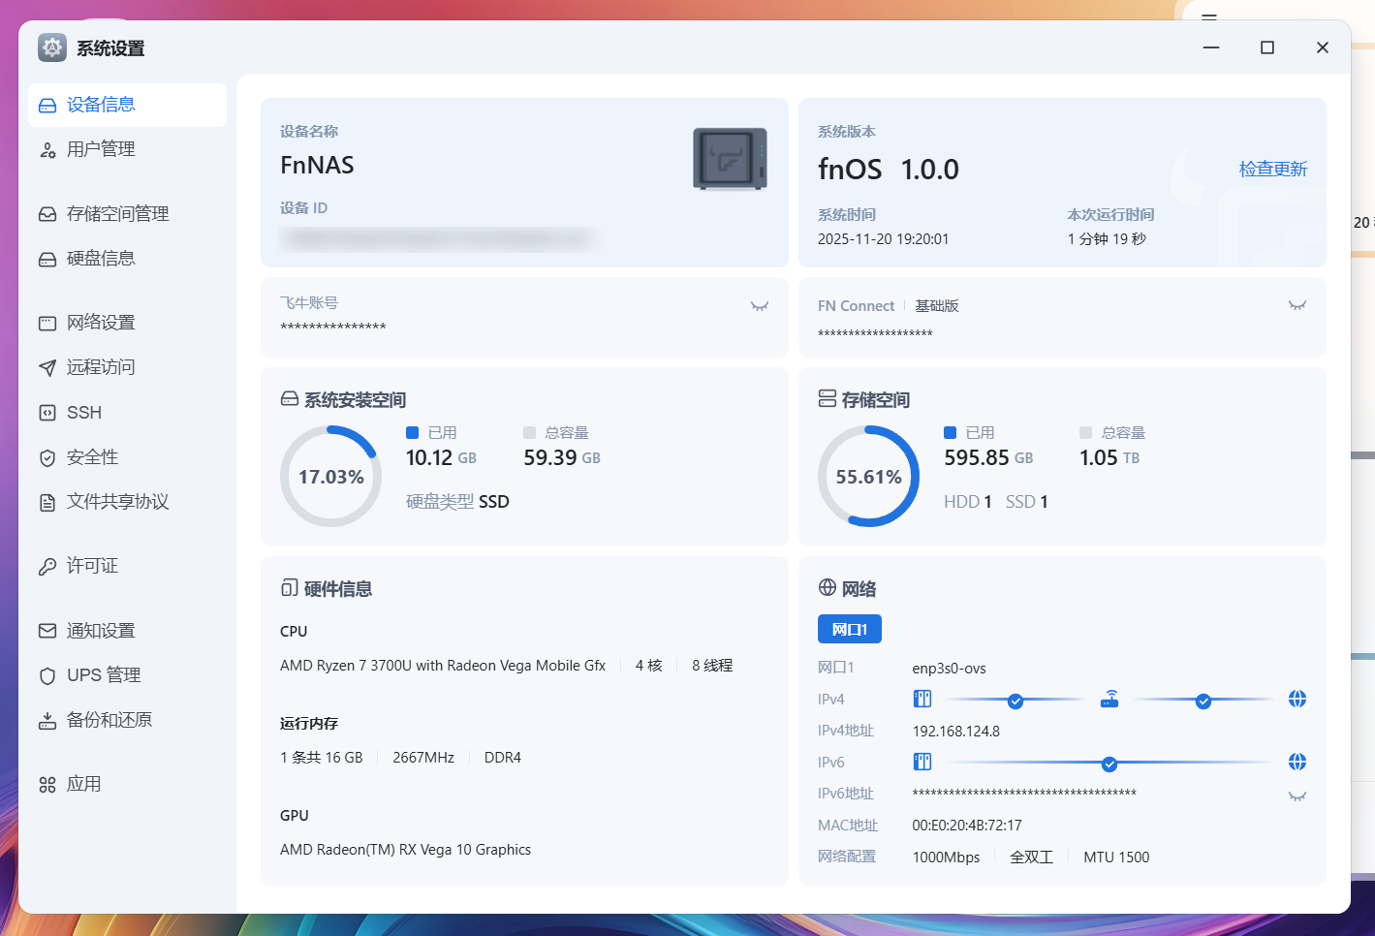This screenshot has height=936, width=1375.
Task: Click the FnNAS device thumbnail image
Action: (730, 159)
